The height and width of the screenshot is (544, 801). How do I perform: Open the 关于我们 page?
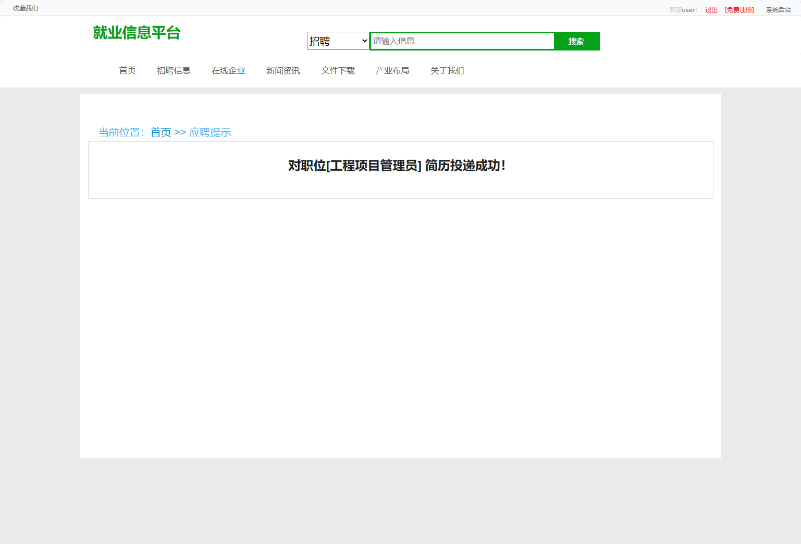pyautogui.click(x=447, y=70)
